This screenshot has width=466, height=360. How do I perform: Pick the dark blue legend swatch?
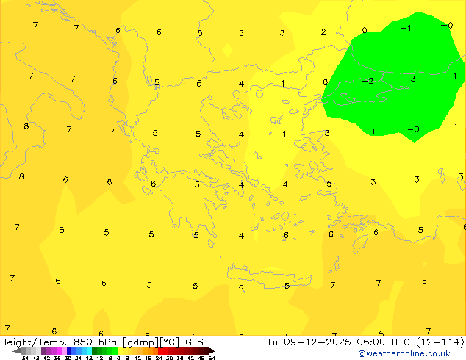(69, 350)
